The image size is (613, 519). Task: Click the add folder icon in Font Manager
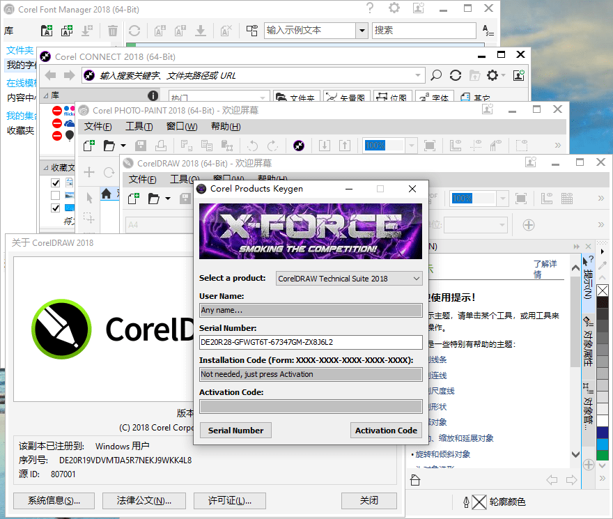(x=47, y=31)
